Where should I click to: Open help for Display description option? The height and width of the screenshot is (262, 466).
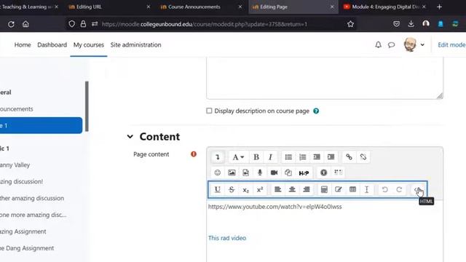pyautogui.click(x=316, y=111)
